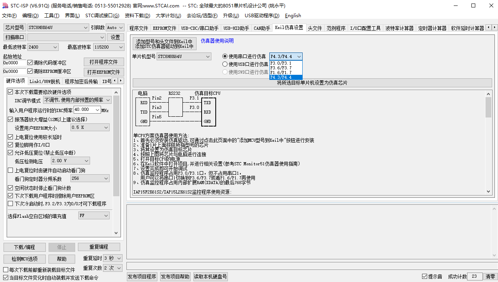Open USB驱动程序(D) menu
Screen dimensions: 498x282
click(262, 16)
